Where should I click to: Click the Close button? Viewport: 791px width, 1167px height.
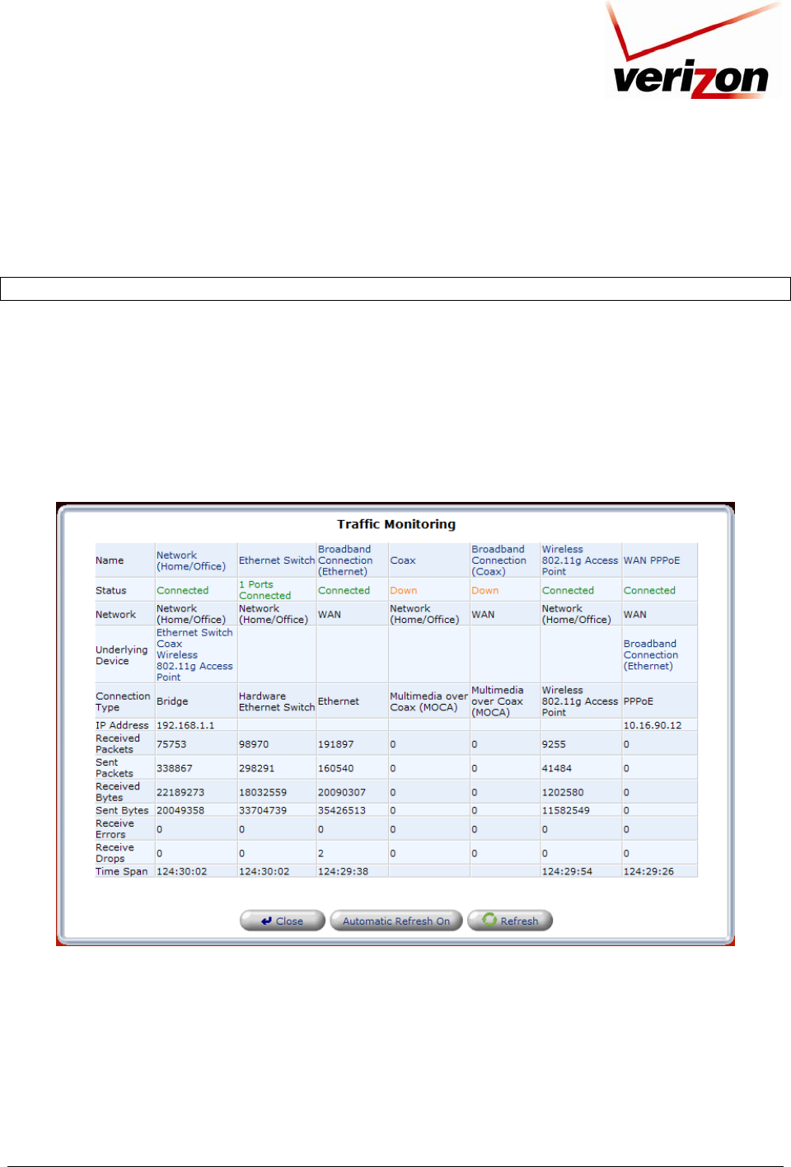coord(283,921)
